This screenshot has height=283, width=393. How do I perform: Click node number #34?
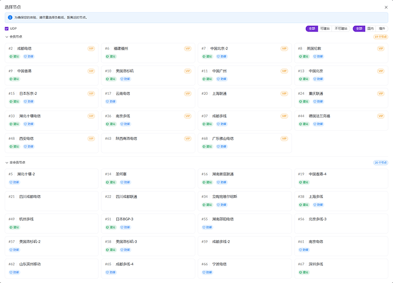tap(205, 197)
